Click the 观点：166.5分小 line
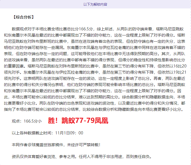 (27, 121)
